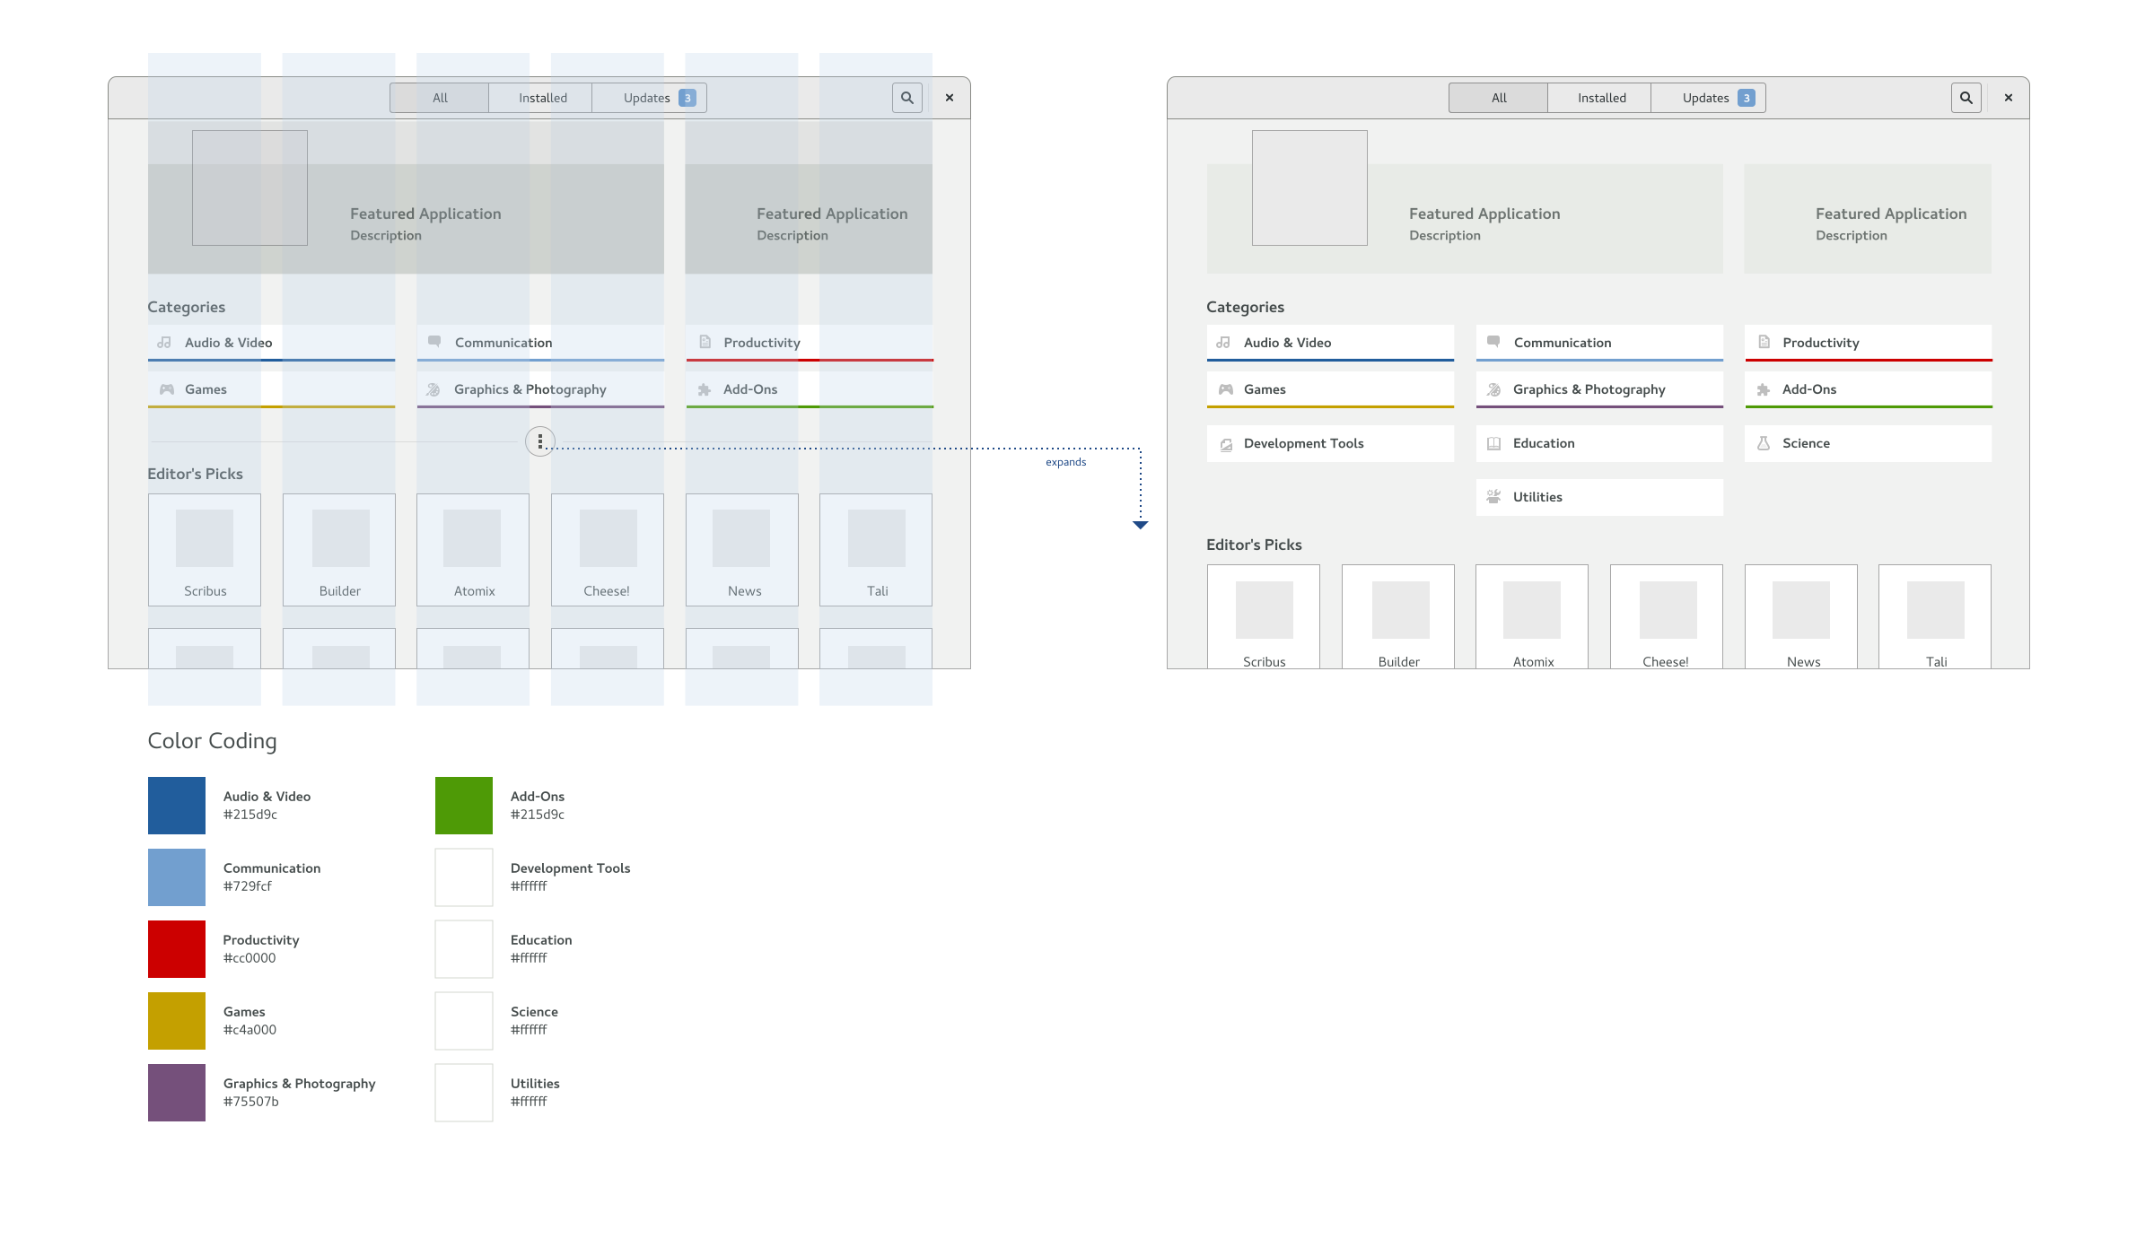Click the search icon in left window
Screen dimensions: 2154x1256
[x=906, y=98]
